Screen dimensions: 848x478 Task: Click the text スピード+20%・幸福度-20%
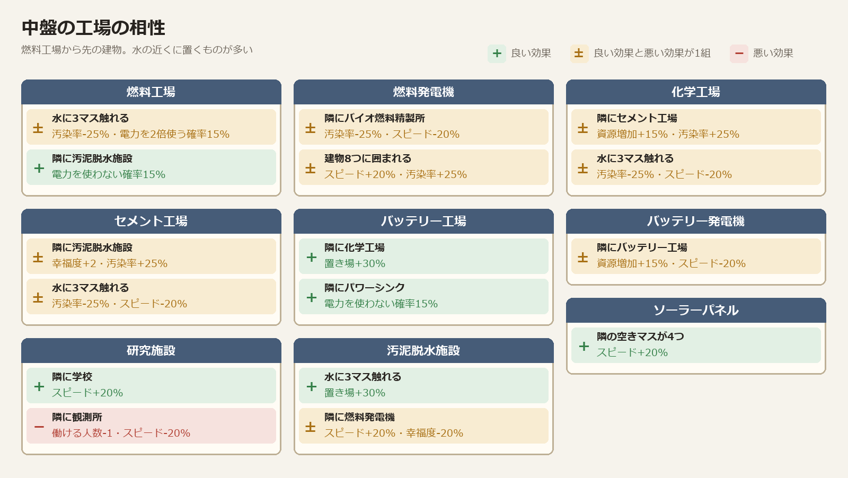coord(394,433)
